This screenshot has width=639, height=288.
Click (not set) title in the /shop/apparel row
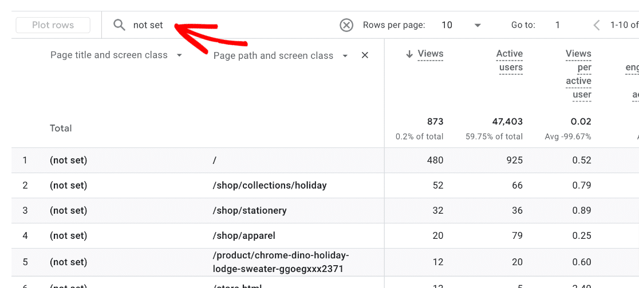pyautogui.click(x=69, y=235)
